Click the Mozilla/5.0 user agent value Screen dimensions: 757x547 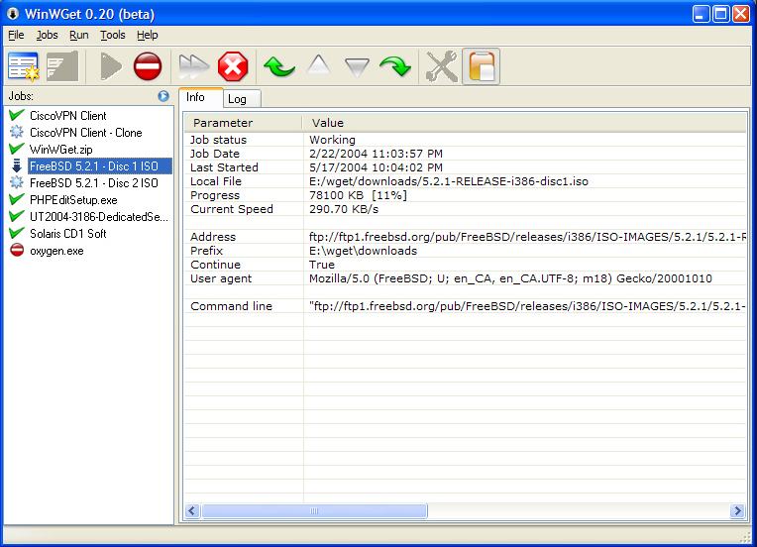pyautogui.click(x=510, y=278)
